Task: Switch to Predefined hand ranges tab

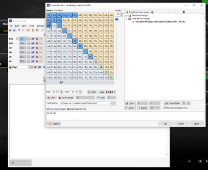Action: (137, 12)
